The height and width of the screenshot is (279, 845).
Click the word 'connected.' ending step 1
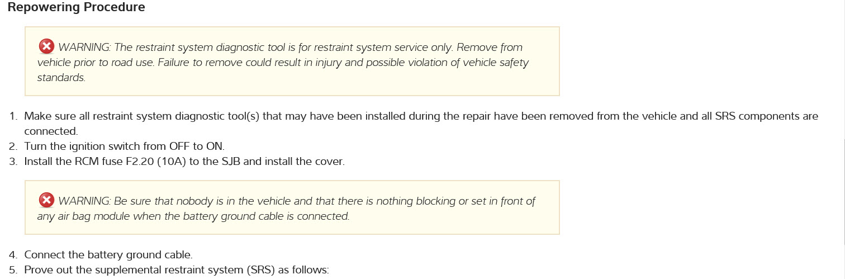pos(51,131)
